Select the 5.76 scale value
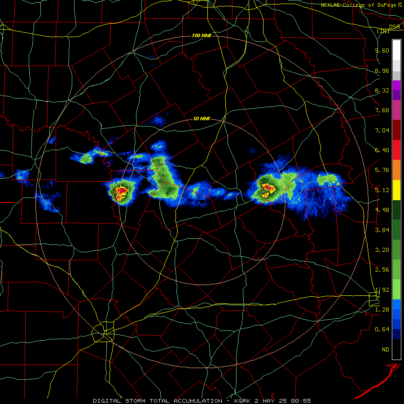Image resolution: width=404 pixels, height=404 pixels. coord(382,170)
